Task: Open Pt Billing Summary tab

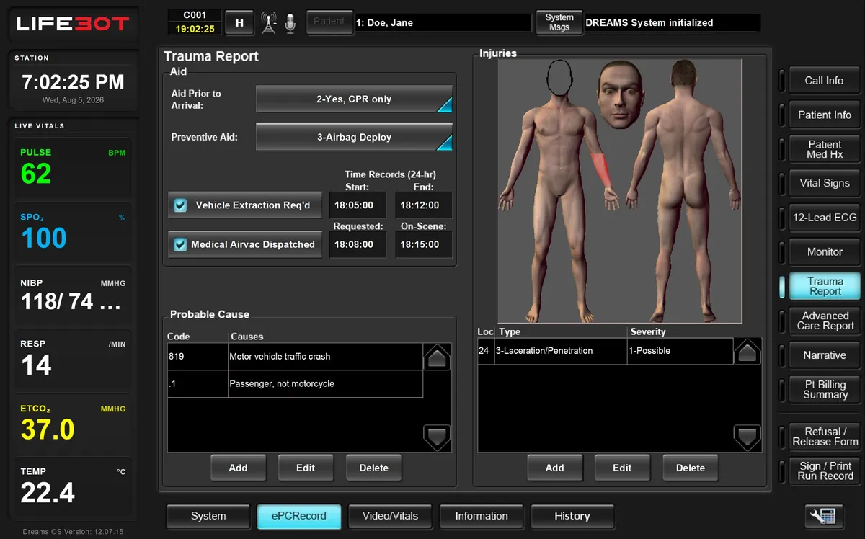Action: (824, 390)
